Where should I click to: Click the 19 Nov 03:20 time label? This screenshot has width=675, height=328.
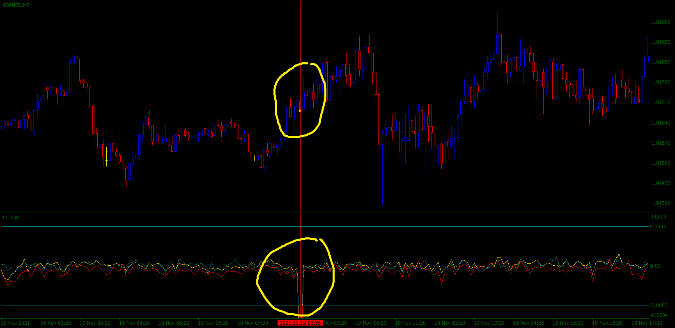pos(95,323)
